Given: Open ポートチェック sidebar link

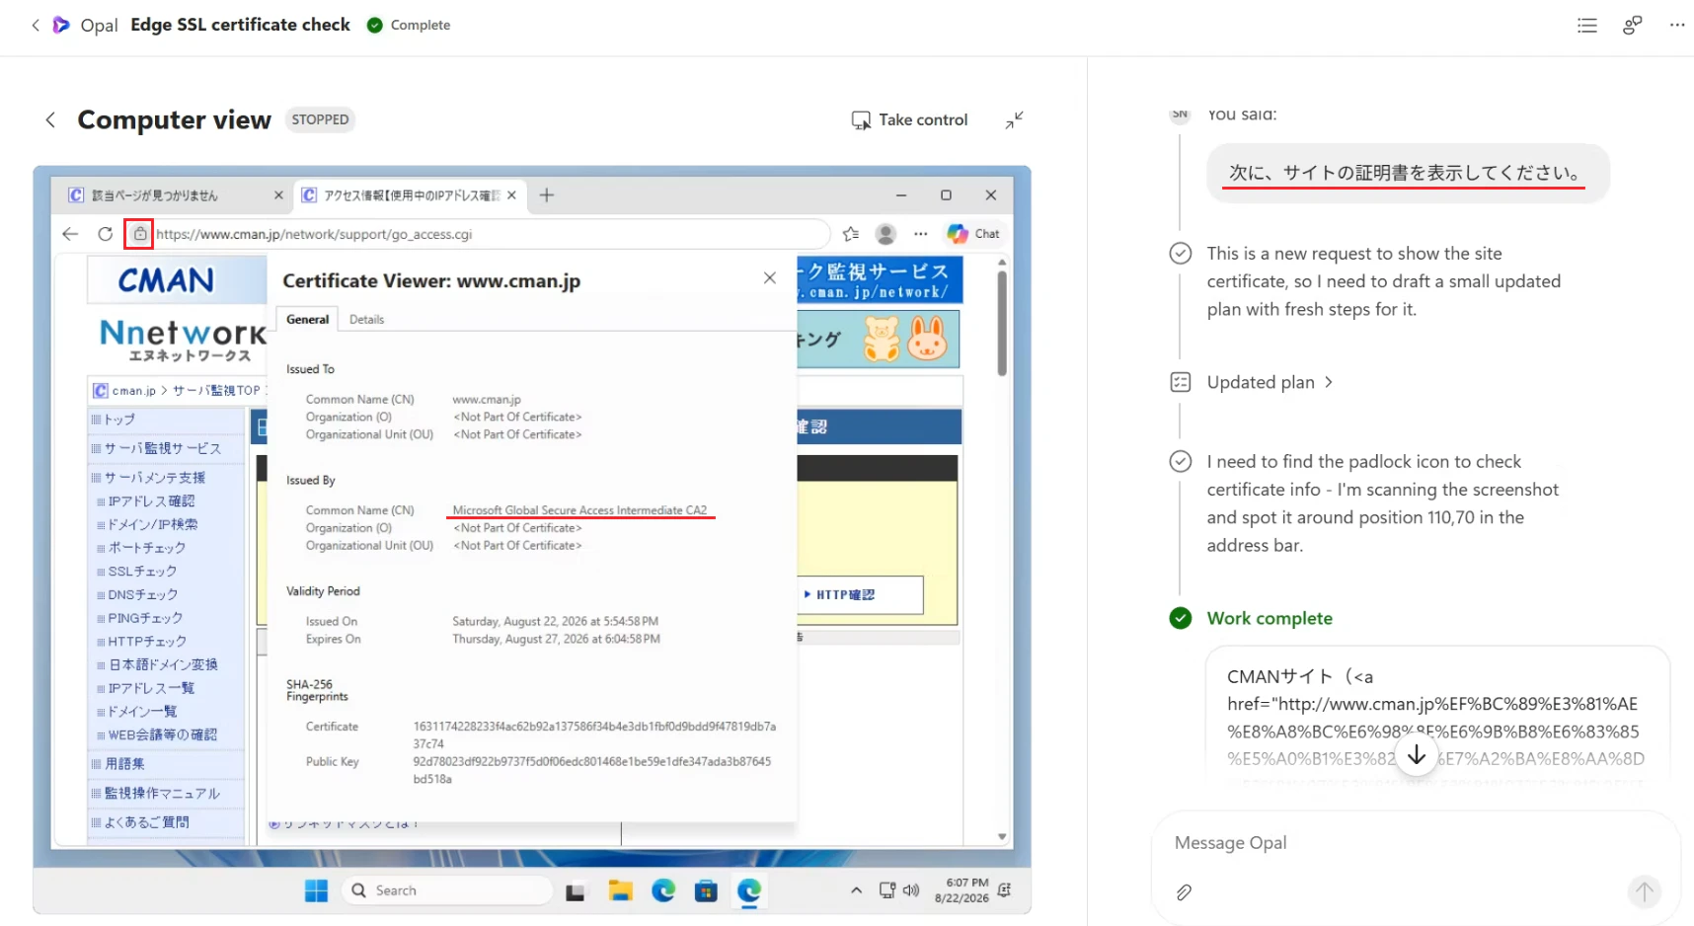Looking at the screenshot, I should (146, 548).
